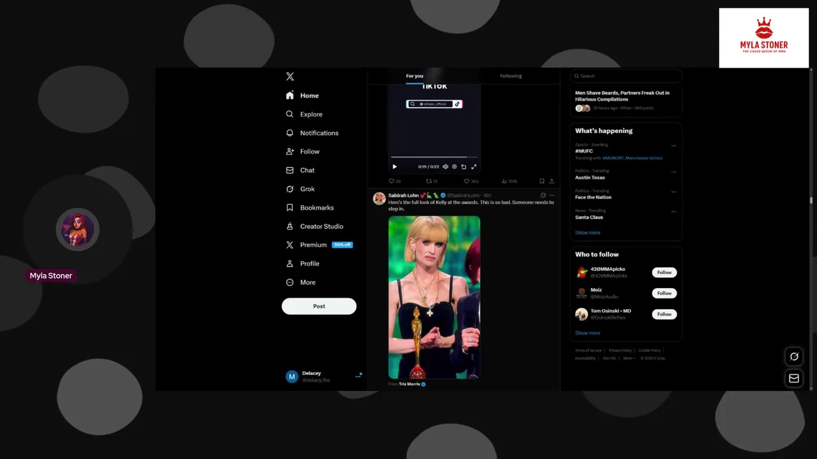Follow the Moiz account
817x459 pixels.
click(x=664, y=293)
